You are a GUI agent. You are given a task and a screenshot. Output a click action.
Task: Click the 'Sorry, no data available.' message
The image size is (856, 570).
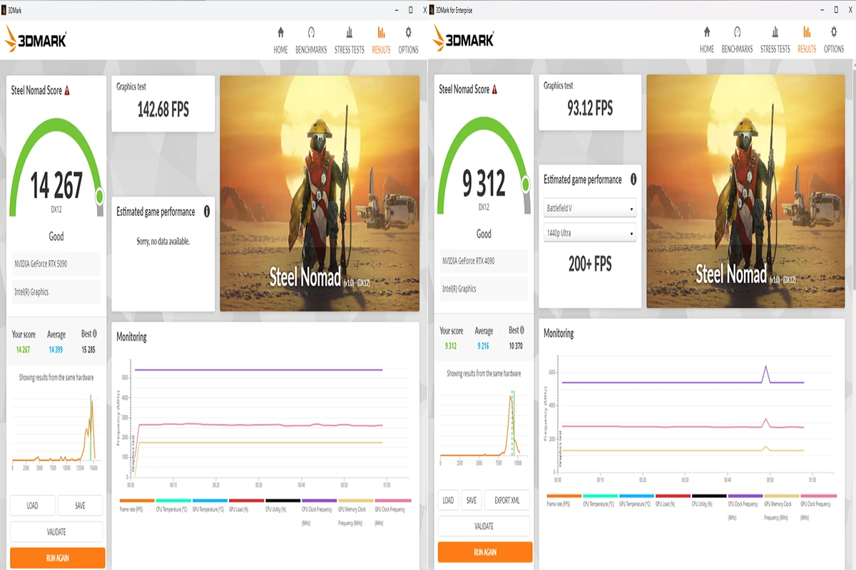tap(163, 242)
